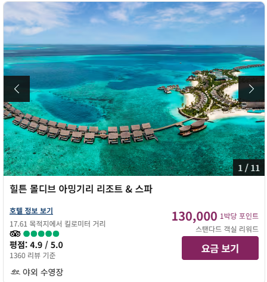Viewport: 267px width, 282px height.
Task: Click 스탠다드 객실 리워드 text
Action: point(227,229)
